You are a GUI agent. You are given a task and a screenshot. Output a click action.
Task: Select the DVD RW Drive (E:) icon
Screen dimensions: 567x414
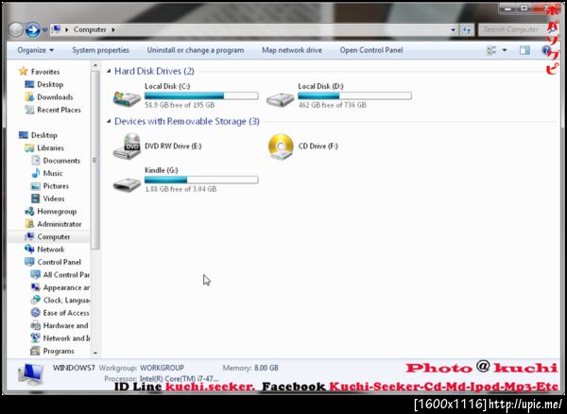pos(127,147)
